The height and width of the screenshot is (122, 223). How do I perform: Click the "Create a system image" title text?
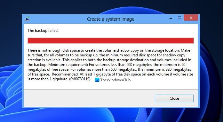(111, 19)
